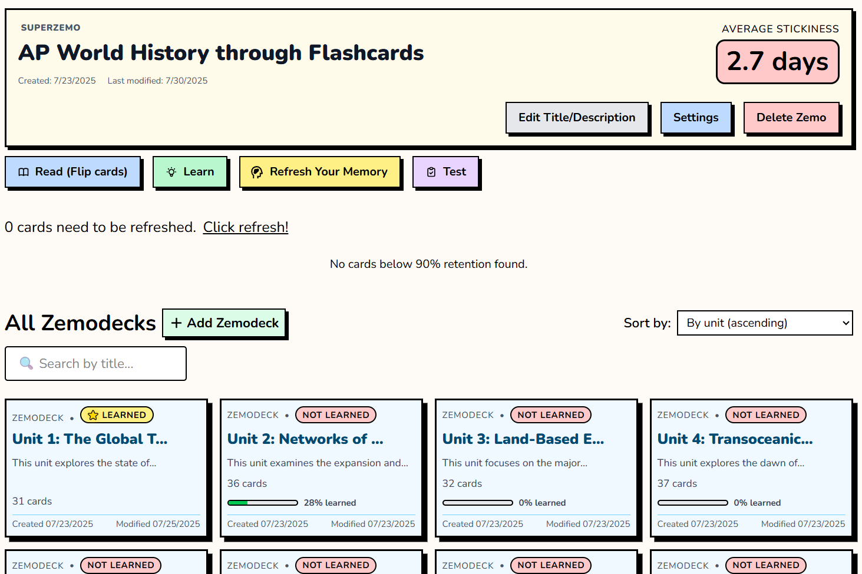Start the Test mode
Image resolution: width=862 pixels, height=574 pixels.
(446, 172)
